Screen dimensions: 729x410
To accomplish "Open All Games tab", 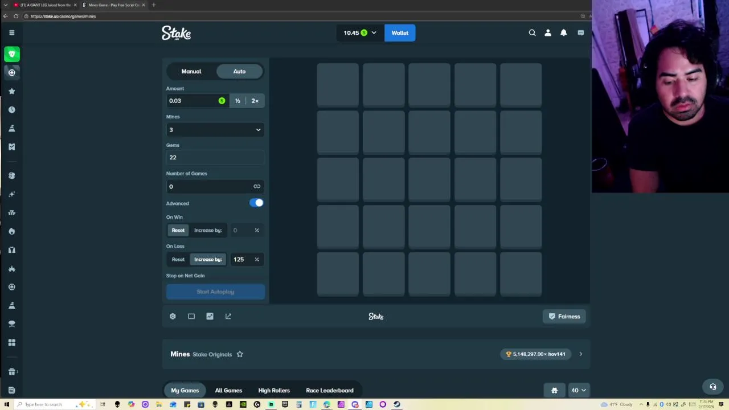I will [x=228, y=390].
